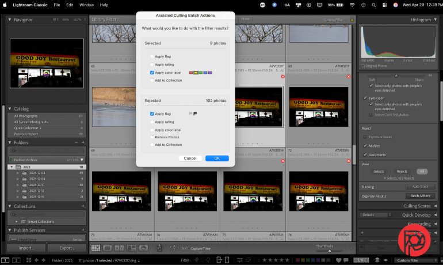This screenshot has height=265, width=443.
Task: Click main window display button 1
Action: (5, 260)
